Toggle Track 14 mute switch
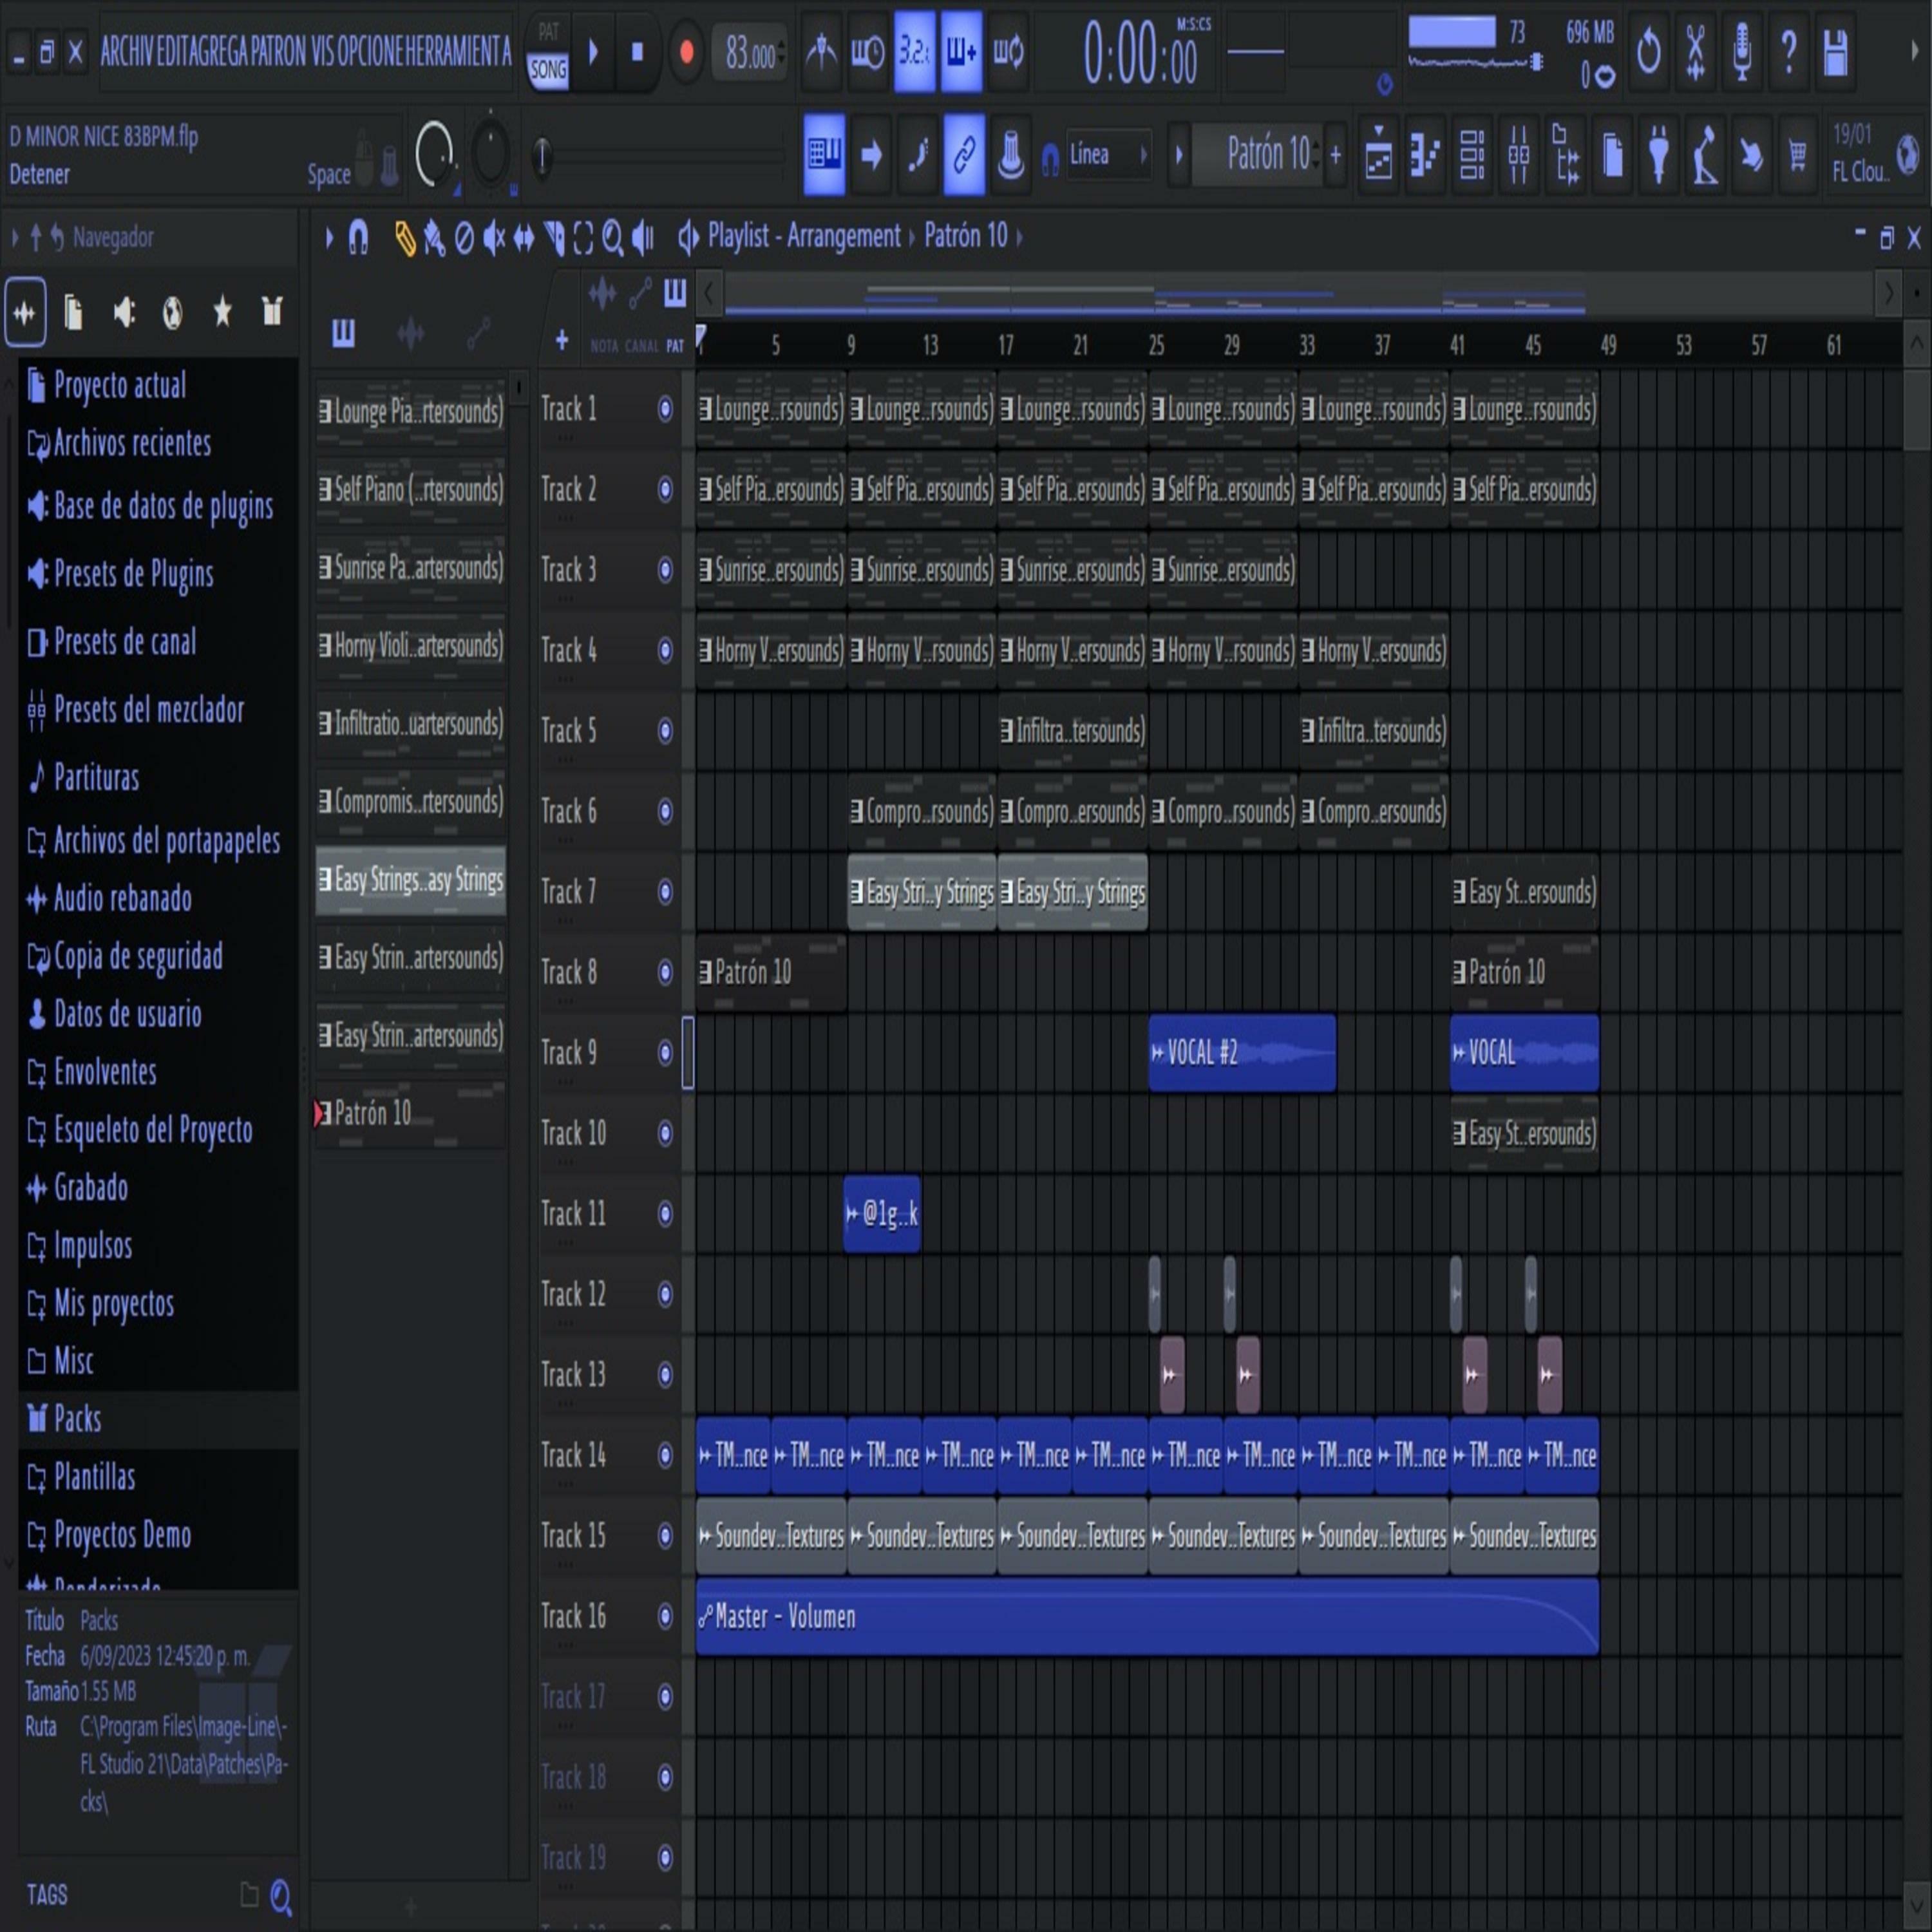The image size is (1932, 1932). [665, 1455]
